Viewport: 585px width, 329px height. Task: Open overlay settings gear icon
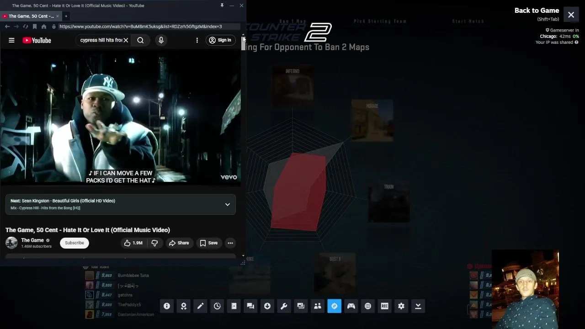[401, 306]
